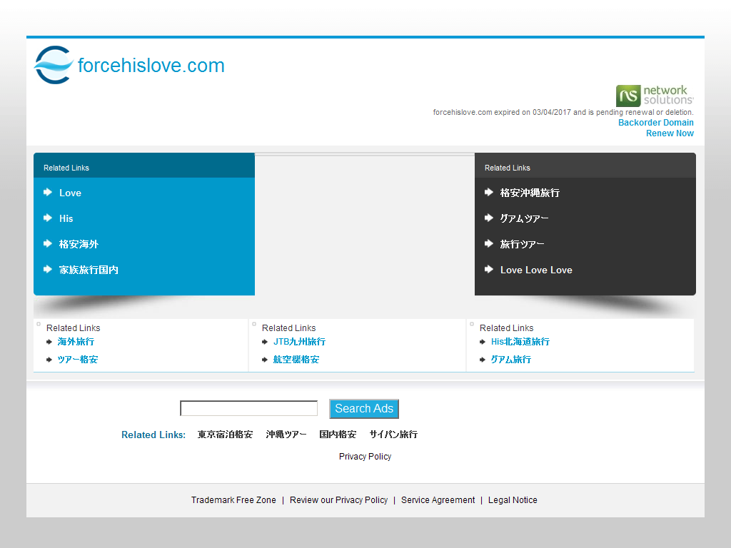This screenshot has height=548, width=731.
Task: Click arrow icon next to 家族旅行国内
Action: [48, 269]
